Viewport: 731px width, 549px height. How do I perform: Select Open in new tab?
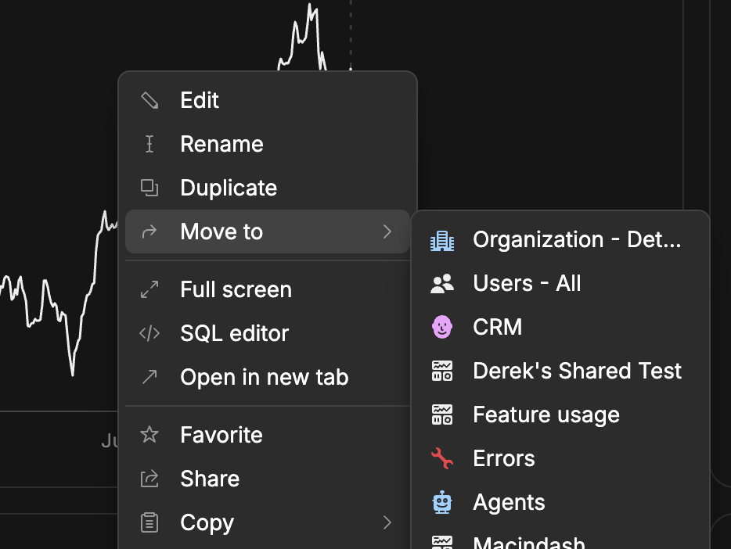pos(264,377)
